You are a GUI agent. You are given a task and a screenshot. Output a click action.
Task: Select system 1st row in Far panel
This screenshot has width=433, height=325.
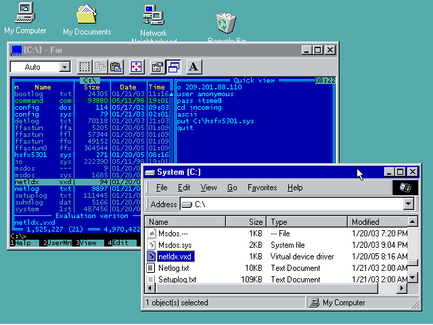click(78, 209)
